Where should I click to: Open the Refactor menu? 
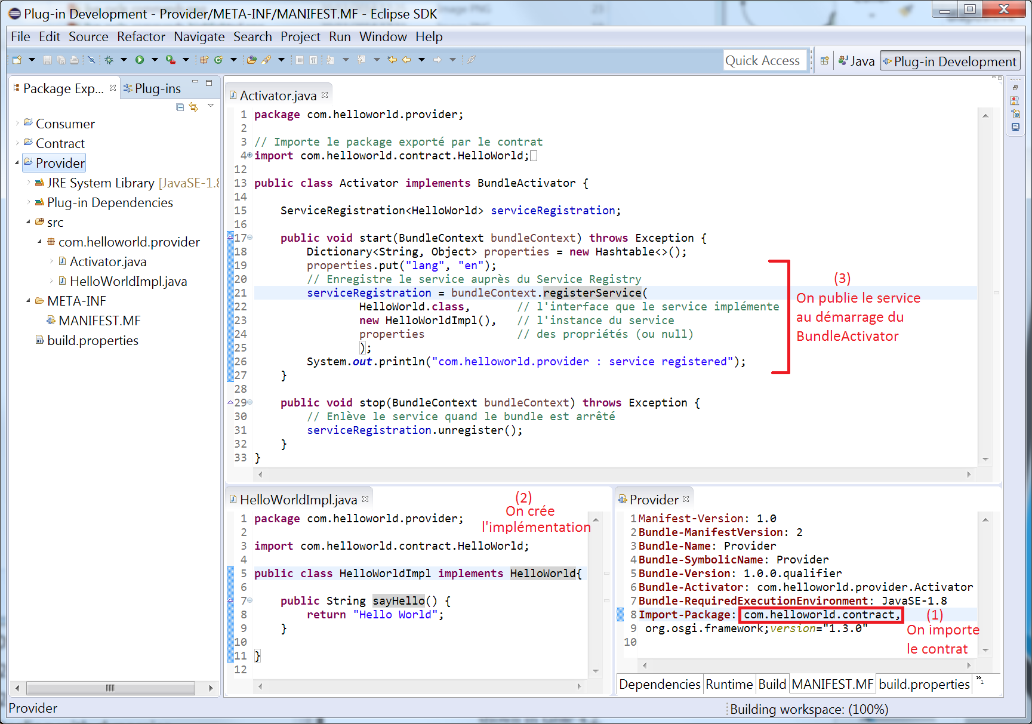tap(141, 37)
